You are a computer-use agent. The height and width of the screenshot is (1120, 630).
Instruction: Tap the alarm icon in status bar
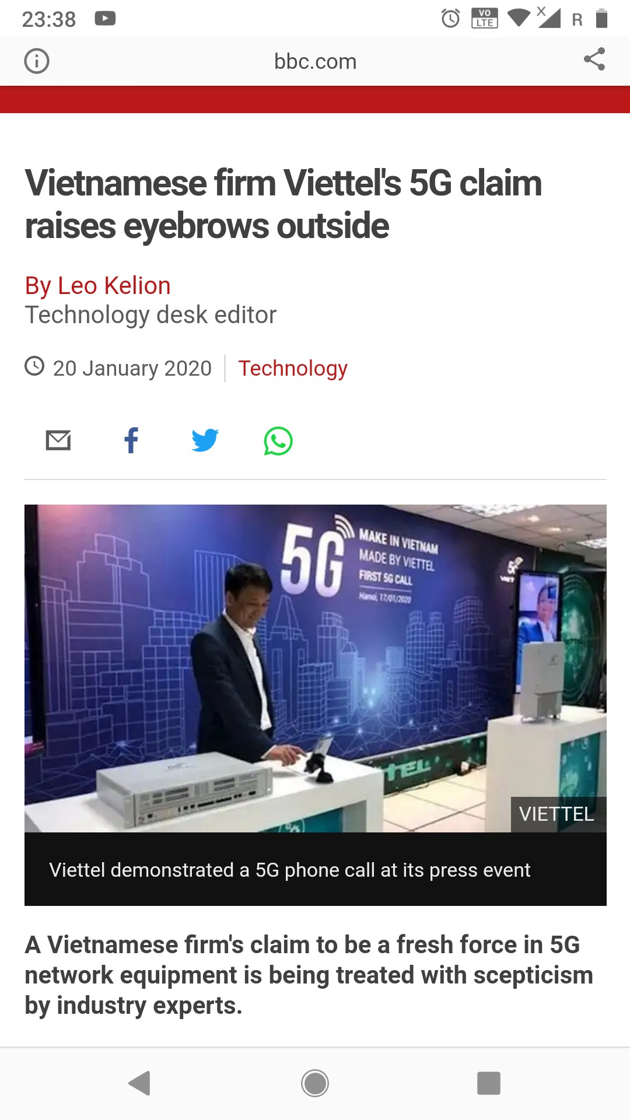tap(450, 19)
